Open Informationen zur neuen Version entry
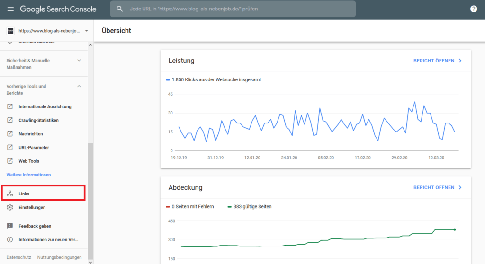The image size is (485, 264). click(48, 239)
